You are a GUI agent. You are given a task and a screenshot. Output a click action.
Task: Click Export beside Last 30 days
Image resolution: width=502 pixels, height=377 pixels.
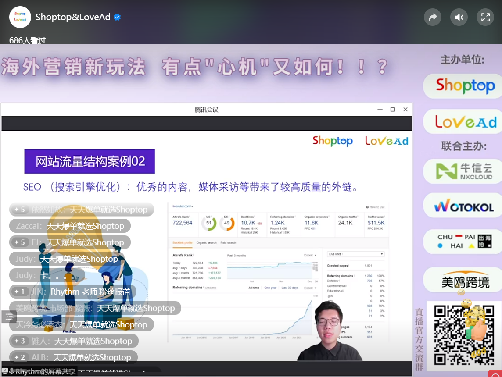(x=310, y=288)
